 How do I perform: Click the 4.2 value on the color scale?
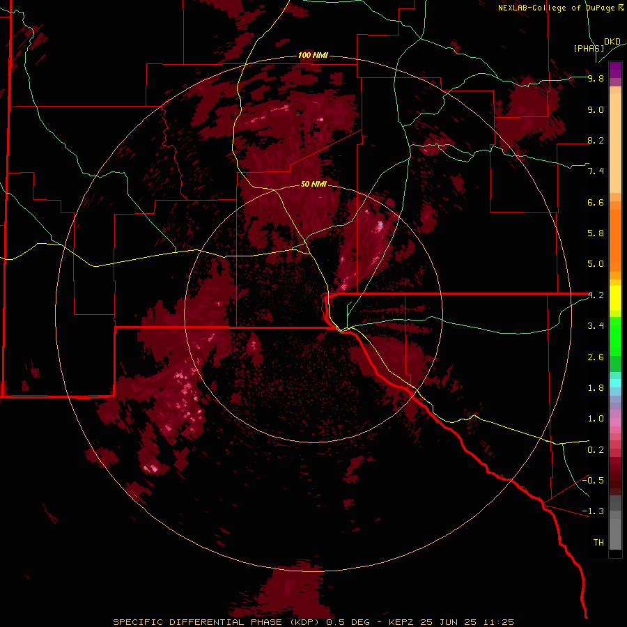596,295
